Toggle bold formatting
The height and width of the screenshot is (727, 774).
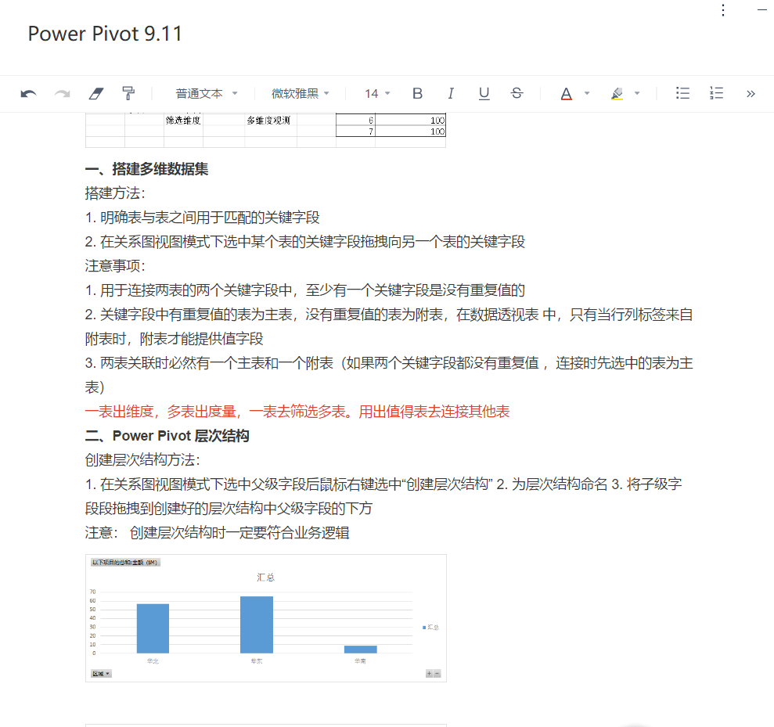click(x=417, y=93)
